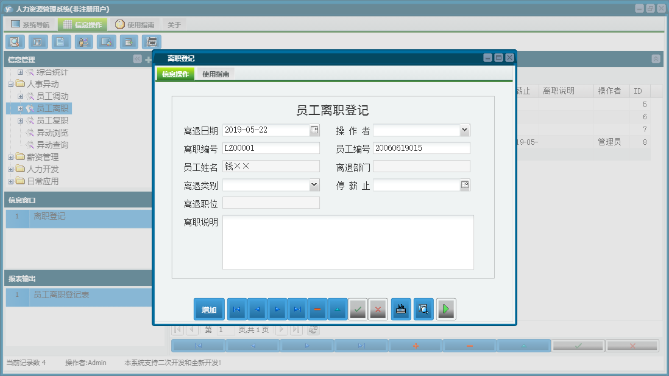
Task: Select the search magnifier tool in the toolbar
Action: [x=15, y=42]
